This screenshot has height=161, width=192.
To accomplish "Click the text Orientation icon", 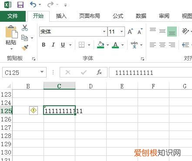I will (x=185, y=31).
